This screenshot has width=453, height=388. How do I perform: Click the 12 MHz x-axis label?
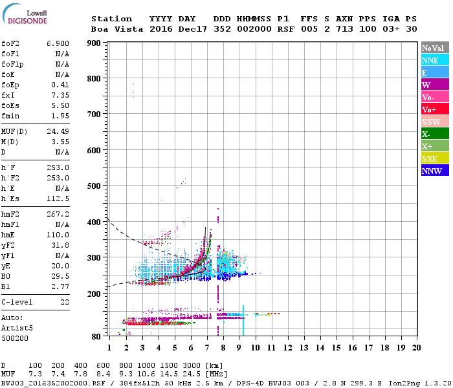click(287, 348)
